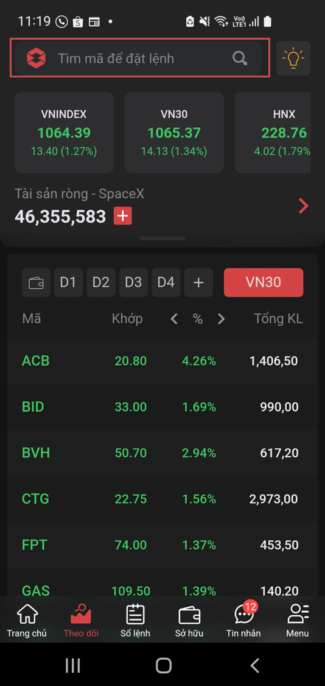Tap the red plus deposit icon
This screenshot has width=325, height=686.
coord(123,216)
